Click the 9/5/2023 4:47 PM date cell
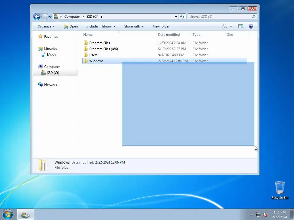This screenshot has height=220, width=294. (x=171, y=55)
